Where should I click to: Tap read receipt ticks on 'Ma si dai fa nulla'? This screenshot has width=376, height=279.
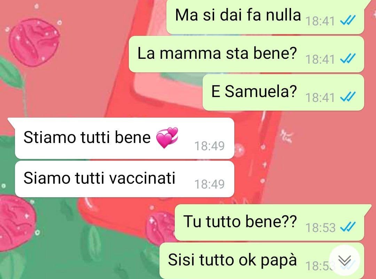click(348, 20)
